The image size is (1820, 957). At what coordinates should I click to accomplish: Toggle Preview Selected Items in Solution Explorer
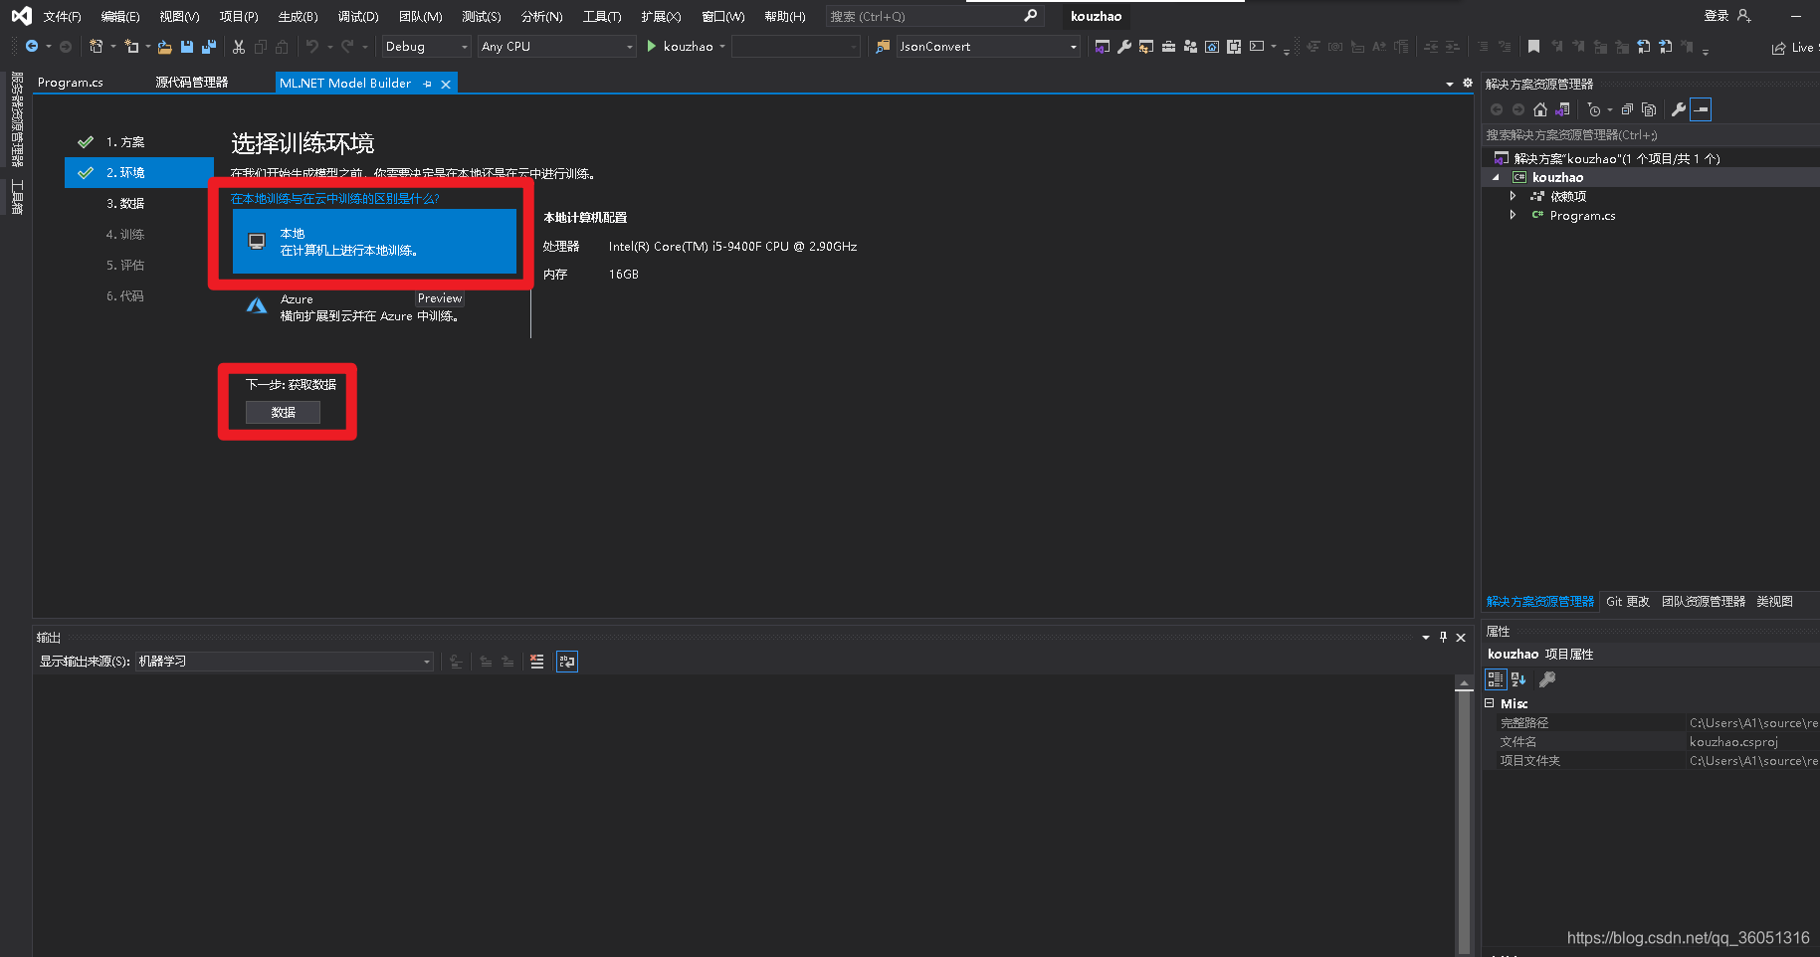[1701, 109]
